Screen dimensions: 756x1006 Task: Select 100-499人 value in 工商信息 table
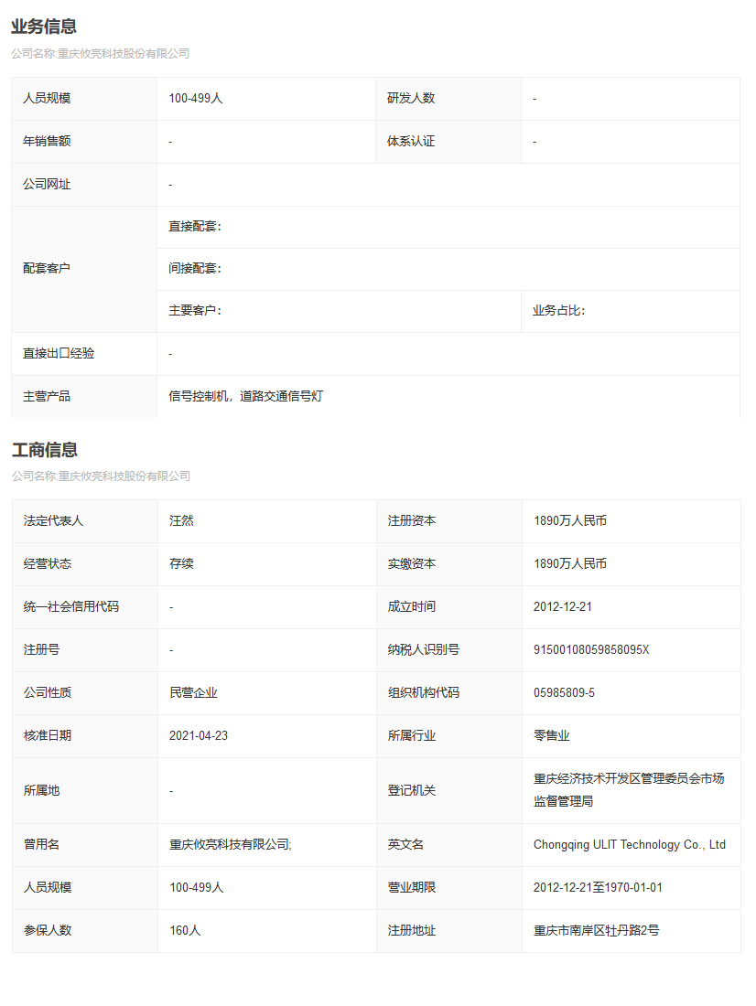click(197, 888)
